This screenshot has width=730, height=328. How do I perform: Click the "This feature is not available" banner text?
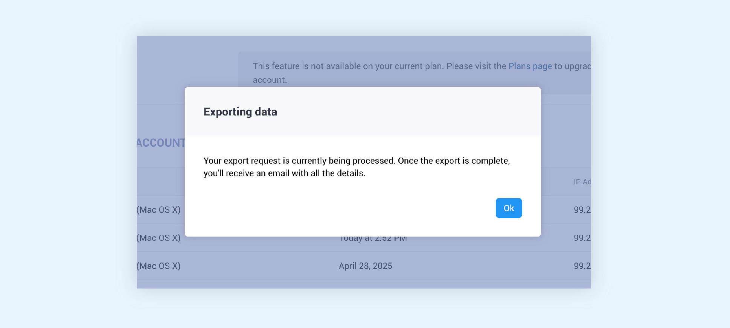tap(376, 66)
